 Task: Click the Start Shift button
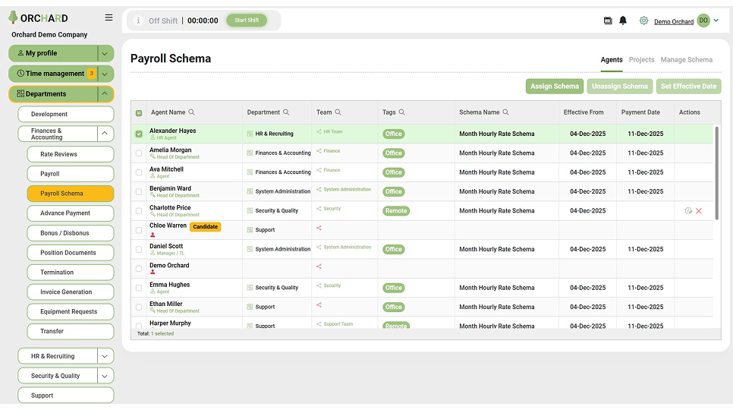tap(247, 20)
